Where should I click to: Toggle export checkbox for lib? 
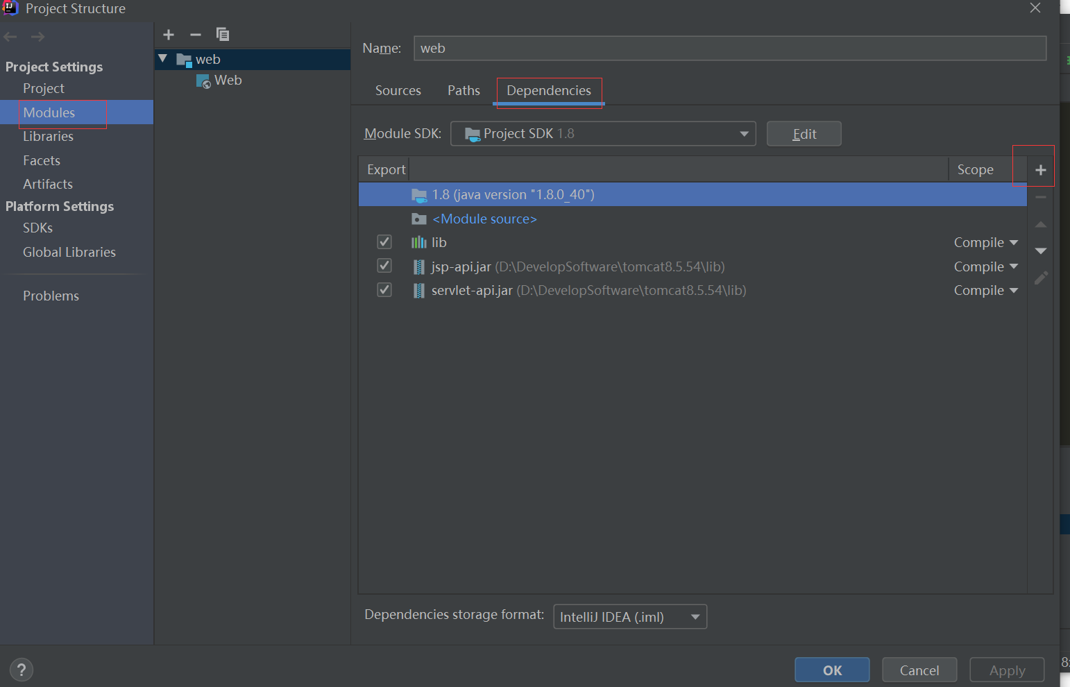point(384,241)
